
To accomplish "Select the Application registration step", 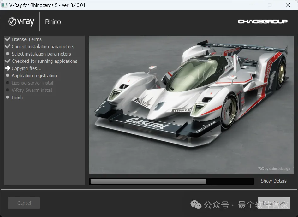I will (x=34, y=76).
